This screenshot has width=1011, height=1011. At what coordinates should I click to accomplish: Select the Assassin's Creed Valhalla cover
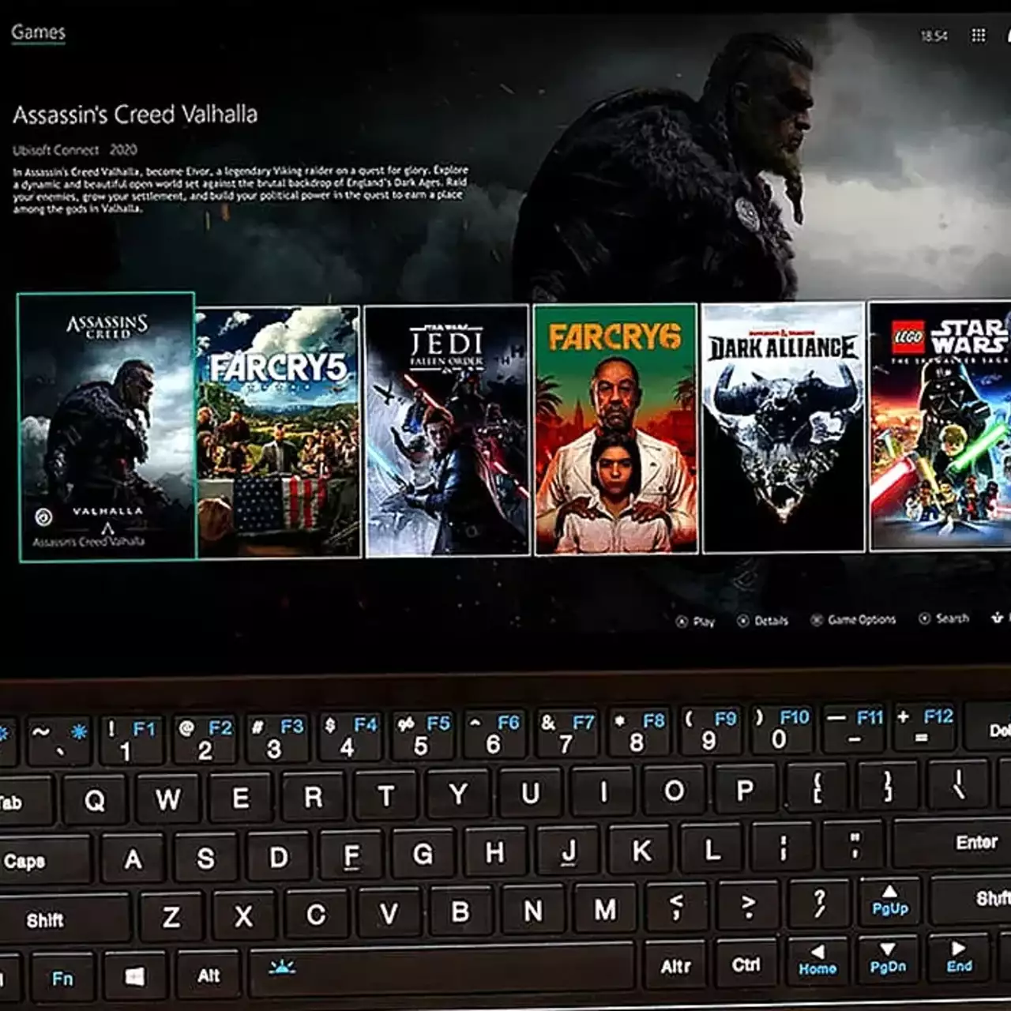pos(107,427)
